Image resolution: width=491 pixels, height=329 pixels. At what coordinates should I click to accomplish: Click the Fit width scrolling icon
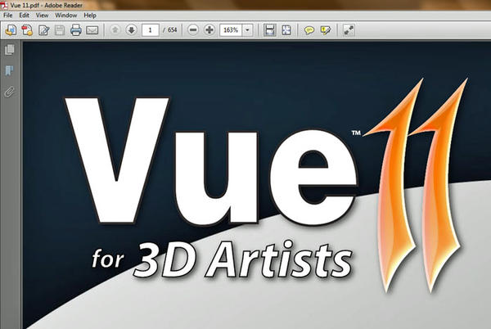click(269, 30)
